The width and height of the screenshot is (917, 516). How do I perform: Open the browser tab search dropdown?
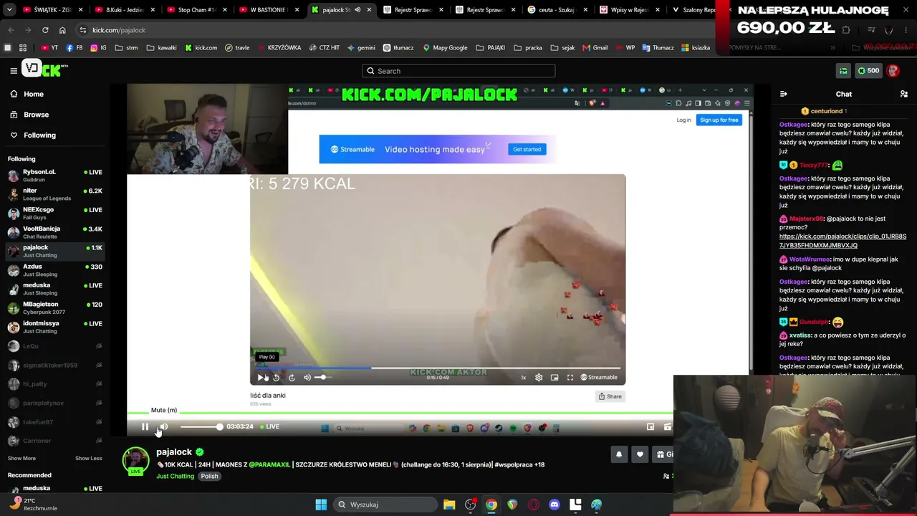8,10
